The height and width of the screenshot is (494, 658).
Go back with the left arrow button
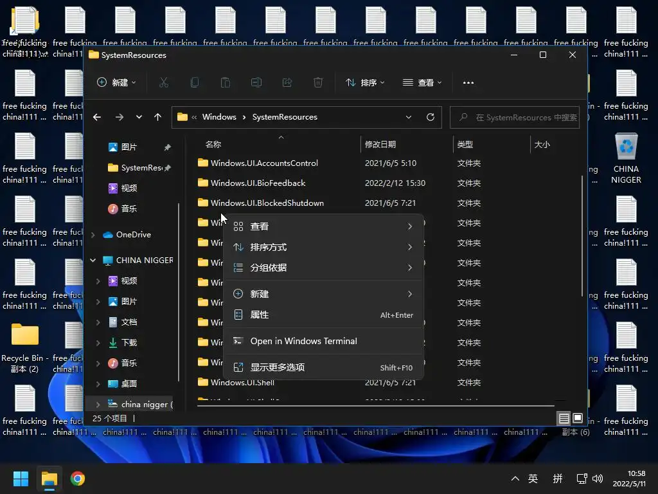(97, 117)
